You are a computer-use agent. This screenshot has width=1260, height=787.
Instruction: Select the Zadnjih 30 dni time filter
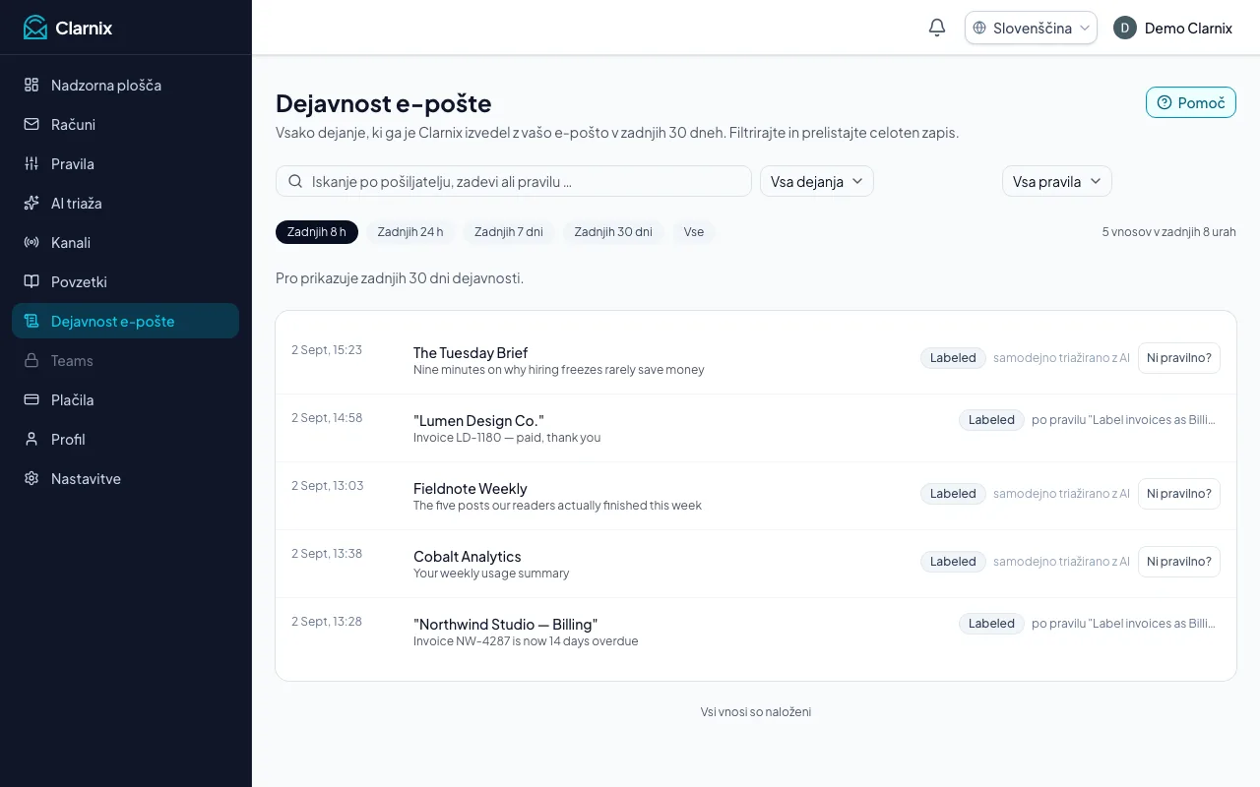pyautogui.click(x=613, y=232)
